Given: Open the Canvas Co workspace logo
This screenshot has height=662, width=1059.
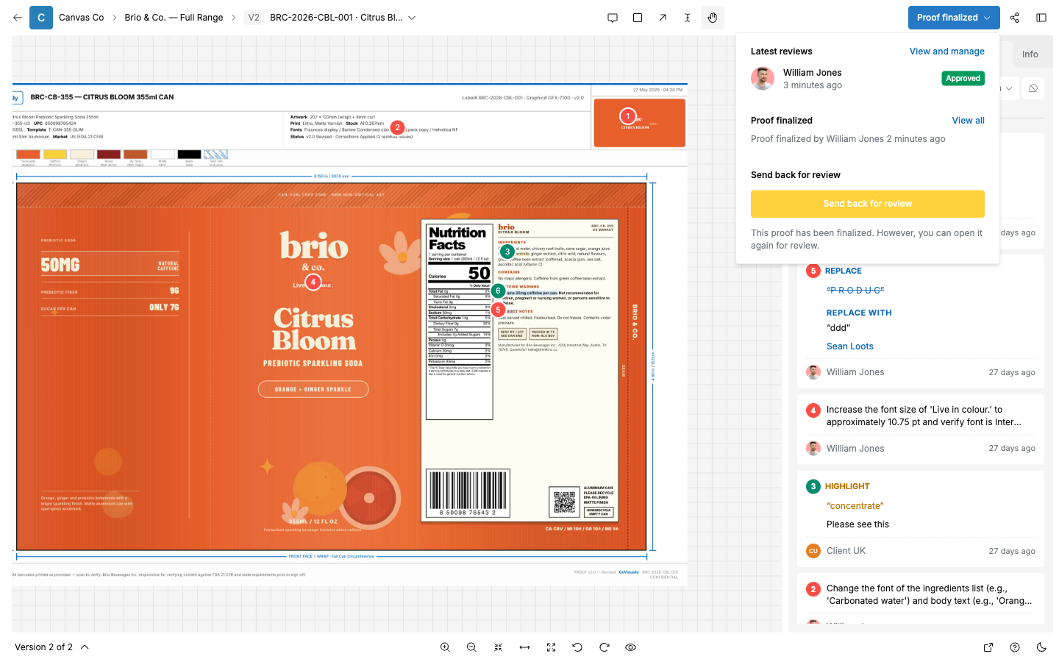Looking at the screenshot, I should coord(41,18).
